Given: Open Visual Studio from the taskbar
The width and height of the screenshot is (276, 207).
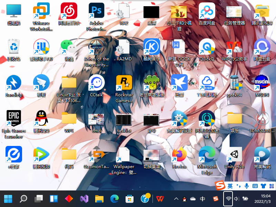Looking at the screenshot, I should (x=84, y=199).
